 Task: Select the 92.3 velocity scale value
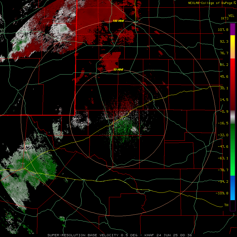click(224, 41)
